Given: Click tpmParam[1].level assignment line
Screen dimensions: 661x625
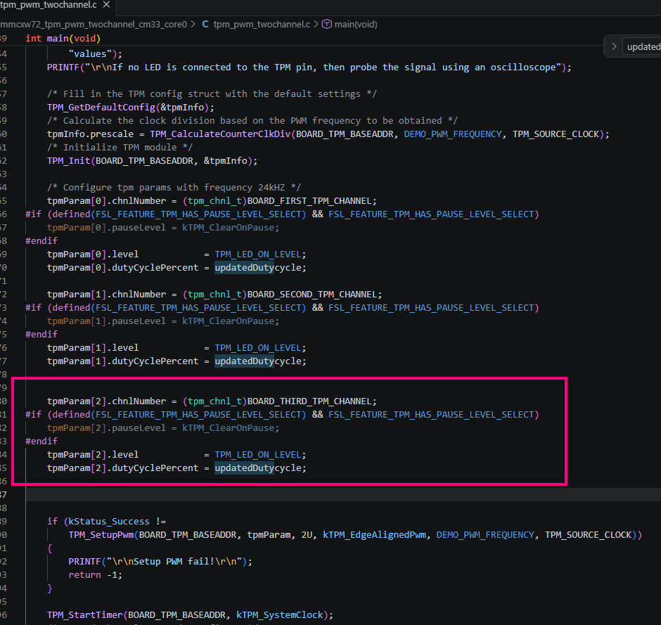Looking at the screenshot, I should [x=177, y=348].
